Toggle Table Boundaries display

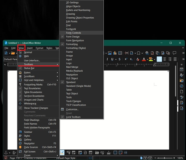coord(39,92)
